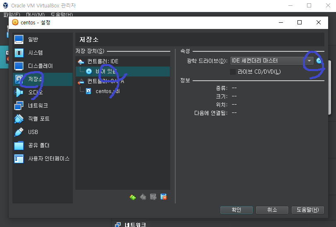Maximize the VirtualBox Manager window
Image resolution: width=336 pixels, height=227 pixels.
(x=309, y=5)
